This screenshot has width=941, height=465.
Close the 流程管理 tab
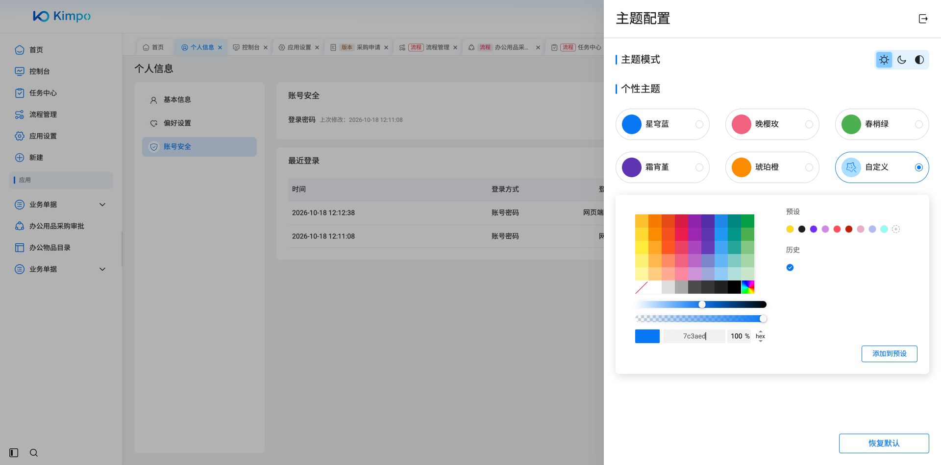(455, 47)
